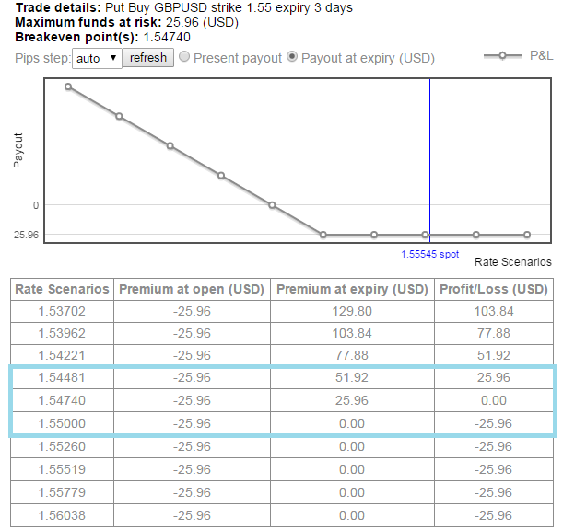This screenshot has height=530, width=563.
Task: Click the Premium at open (USD) header
Action: 192,289
